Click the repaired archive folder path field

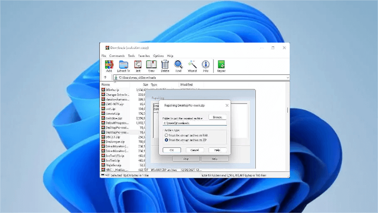point(194,123)
